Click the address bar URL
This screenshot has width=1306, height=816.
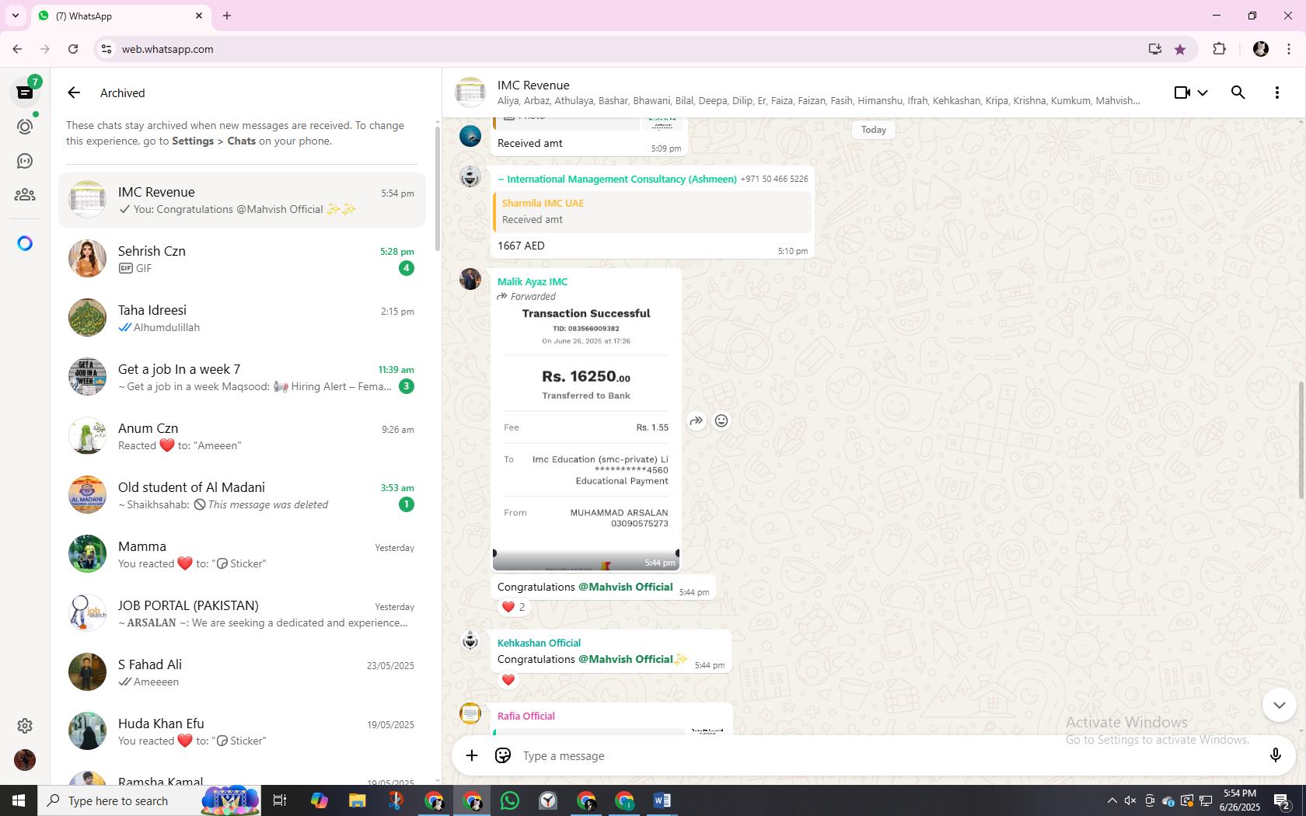click(x=167, y=49)
